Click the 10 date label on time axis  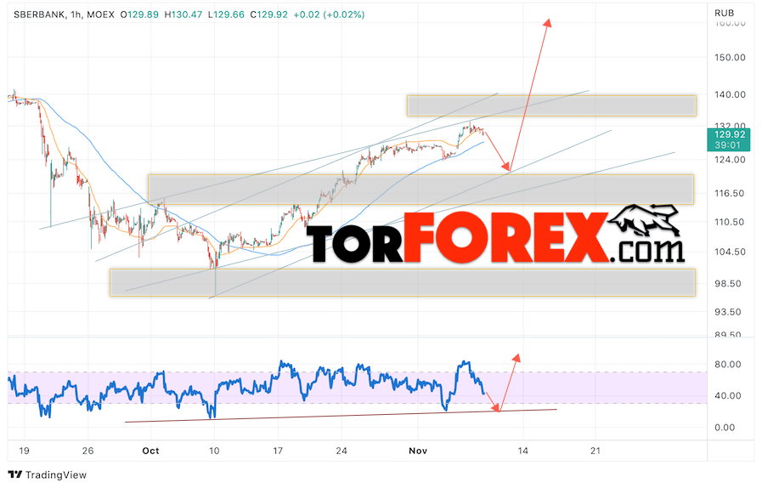[214, 451]
